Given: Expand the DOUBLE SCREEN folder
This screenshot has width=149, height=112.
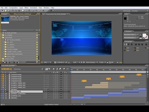Looking at the screenshot, I should (x=4, y=49).
